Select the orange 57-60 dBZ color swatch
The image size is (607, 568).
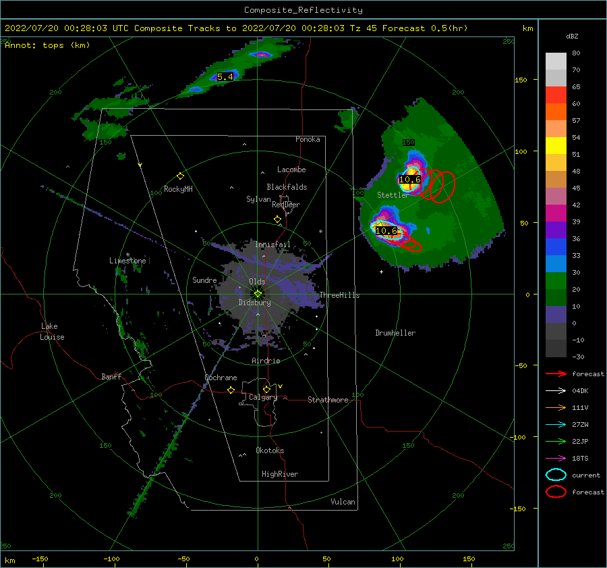pyautogui.click(x=556, y=111)
